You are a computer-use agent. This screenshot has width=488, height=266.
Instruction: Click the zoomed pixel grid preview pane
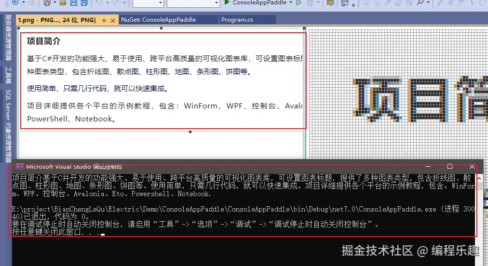(398, 93)
